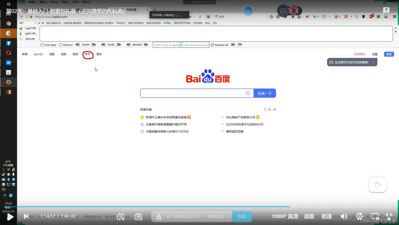Click the 0xHEX encode right arrow

pos(94,45)
